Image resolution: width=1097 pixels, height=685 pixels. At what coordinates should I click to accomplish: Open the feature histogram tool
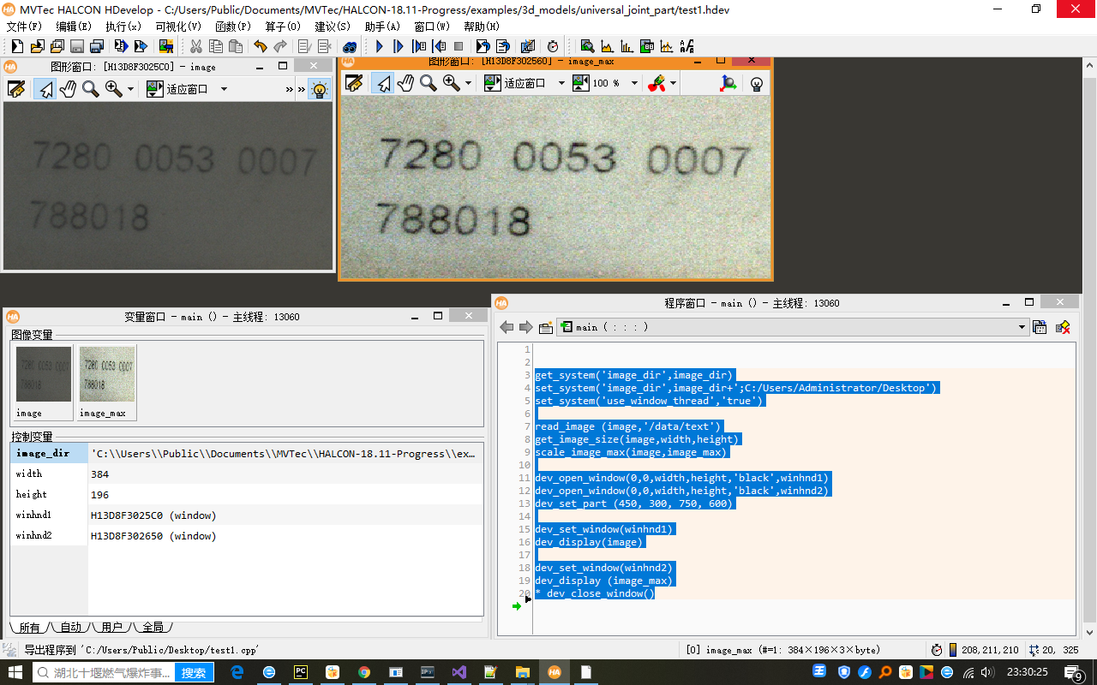point(626,45)
